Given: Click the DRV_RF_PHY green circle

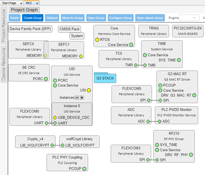Looking at the screenshot, I should (x=191, y=155).
